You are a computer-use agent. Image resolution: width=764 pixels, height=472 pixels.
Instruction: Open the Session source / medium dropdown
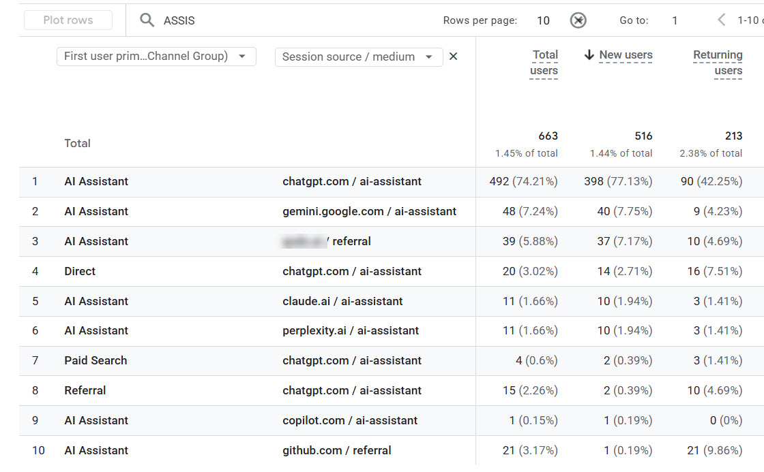coord(359,57)
